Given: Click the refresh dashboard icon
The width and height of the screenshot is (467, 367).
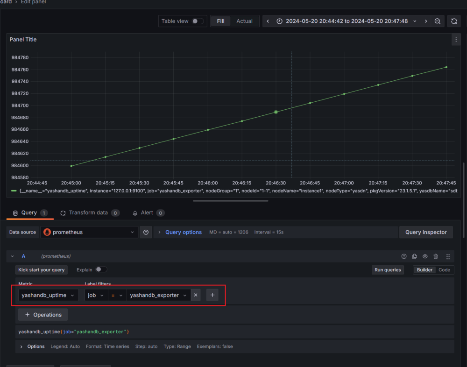Looking at the screenshot, I should (x=454, y=21).
